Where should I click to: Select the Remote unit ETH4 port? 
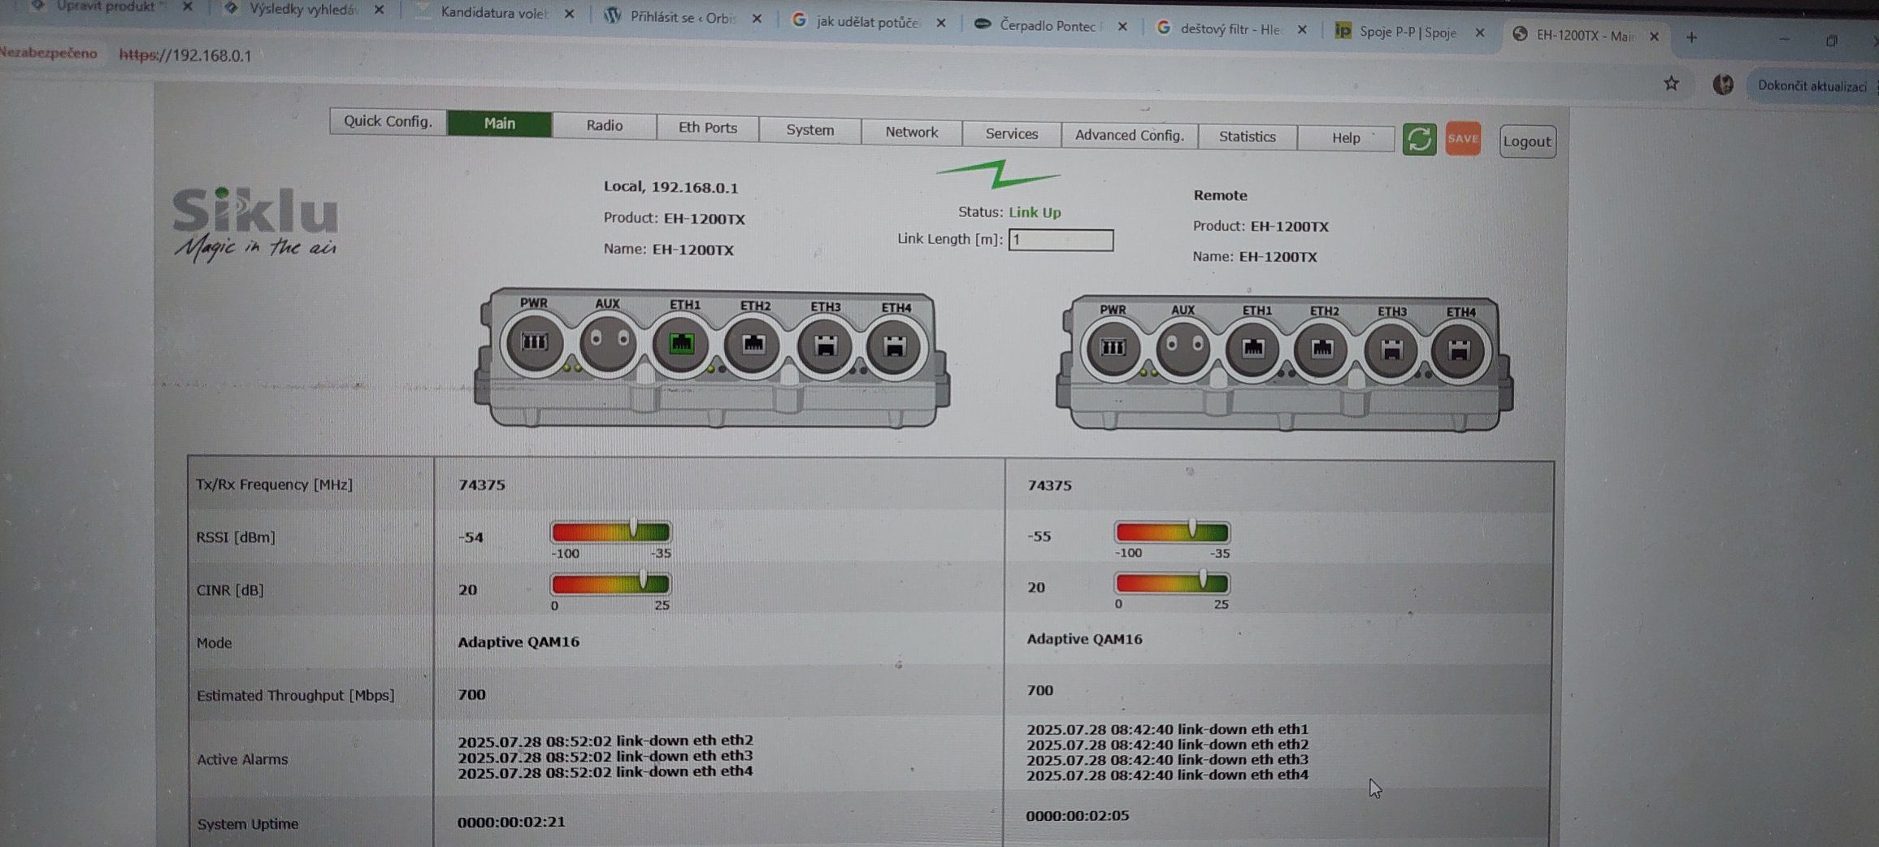1460,352
